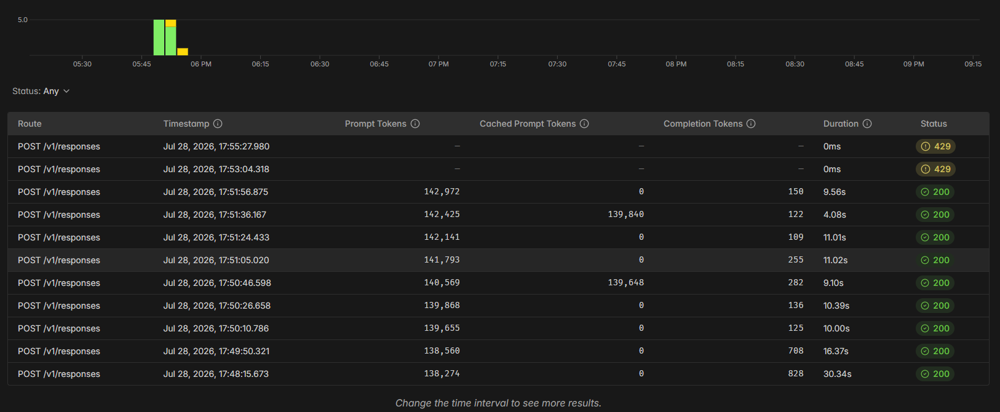The image size is (1000, 412).
Task: Select timestamp Jul 28, 2026, 17:53:04.318
Action: coord(216,169)
